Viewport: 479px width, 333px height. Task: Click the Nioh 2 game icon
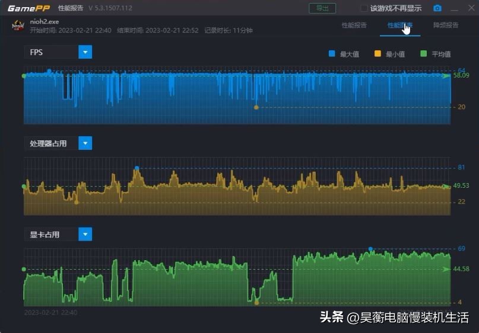click(x=18, y=25)
